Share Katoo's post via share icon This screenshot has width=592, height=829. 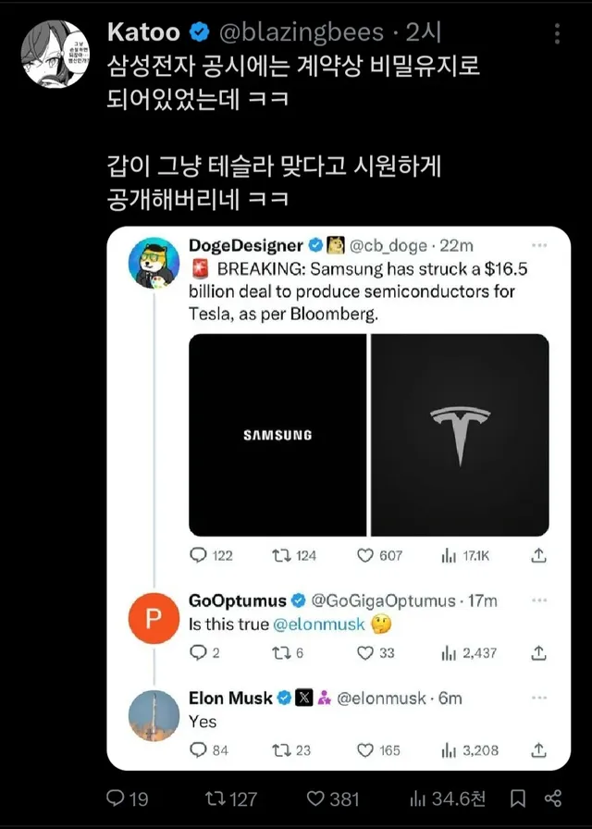coord(553,798)
